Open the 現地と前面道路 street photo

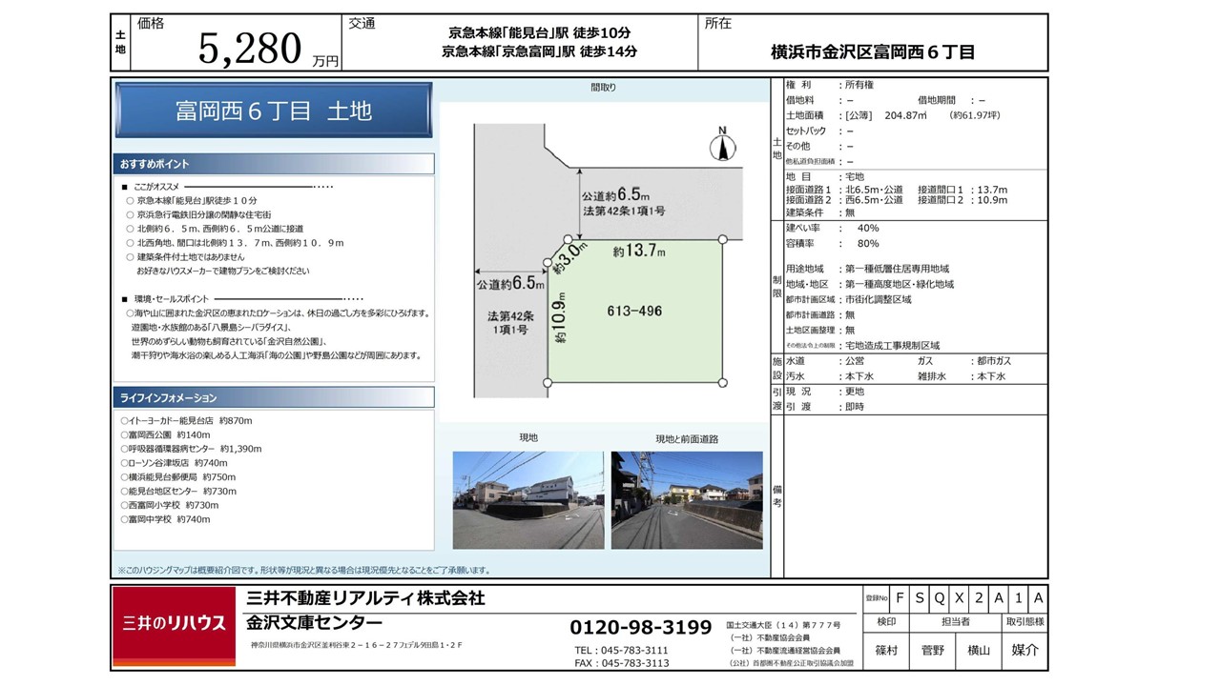(x=687, y=500)
